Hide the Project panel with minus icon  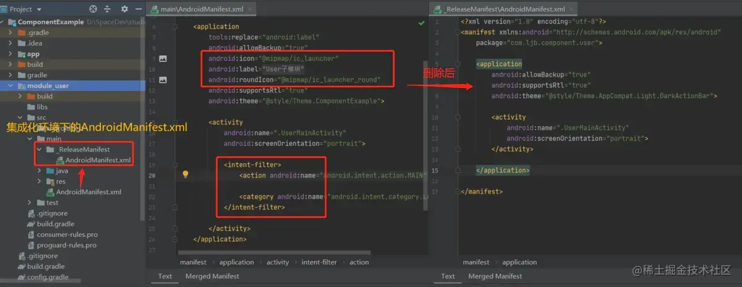138,9
